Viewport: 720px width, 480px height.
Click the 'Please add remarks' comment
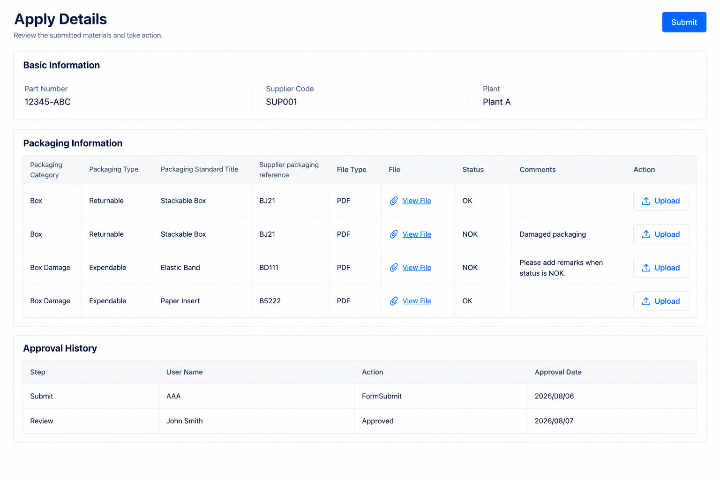click(x=561, y=268)
